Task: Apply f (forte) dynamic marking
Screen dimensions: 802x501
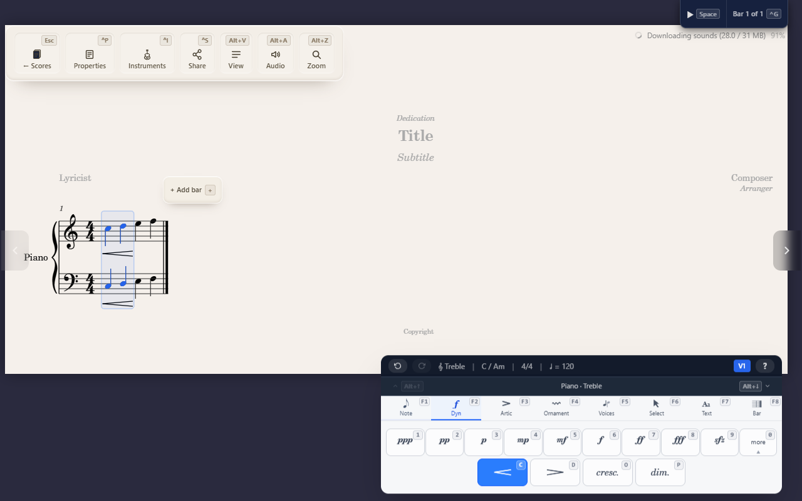Action: pos(601,442)
